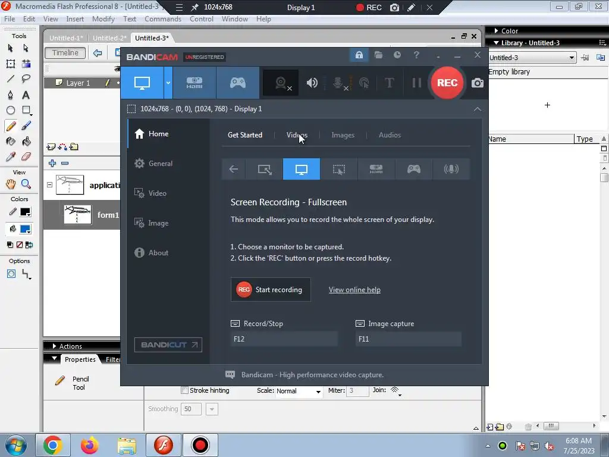Click large red REC button
The width and height of the screenshot is (609, 457).
pyautogui.click(x=447, y=82)
